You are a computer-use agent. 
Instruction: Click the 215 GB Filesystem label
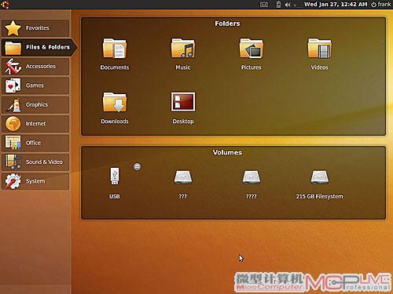319,197
